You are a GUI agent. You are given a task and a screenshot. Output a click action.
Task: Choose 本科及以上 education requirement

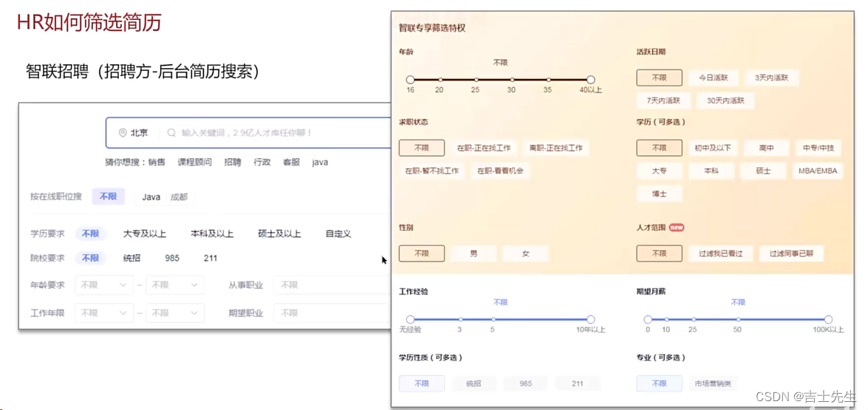(212, 233)
